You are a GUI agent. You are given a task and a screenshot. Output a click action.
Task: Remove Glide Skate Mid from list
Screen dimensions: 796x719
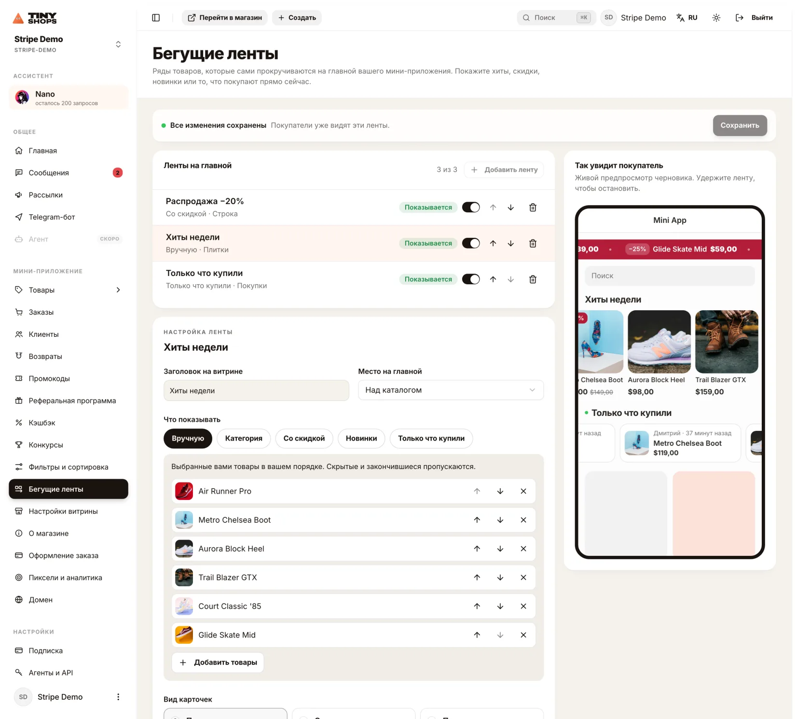pos(523,635)
